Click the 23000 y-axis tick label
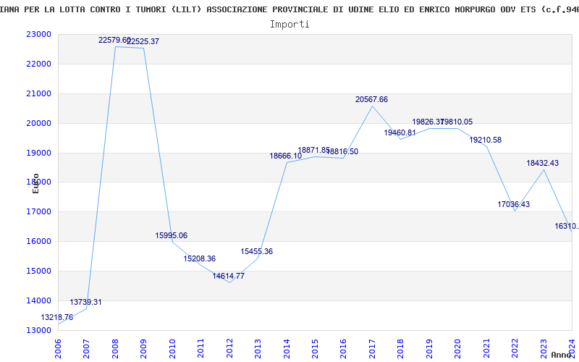Screen dimensions: 579x362 [39, 34]
